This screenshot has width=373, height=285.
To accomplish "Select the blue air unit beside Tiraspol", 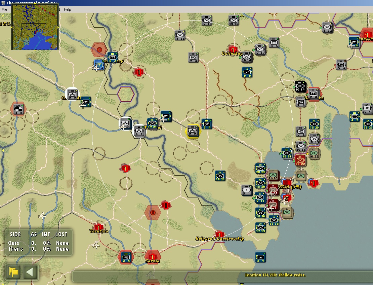I will click(x=166, y=116).
